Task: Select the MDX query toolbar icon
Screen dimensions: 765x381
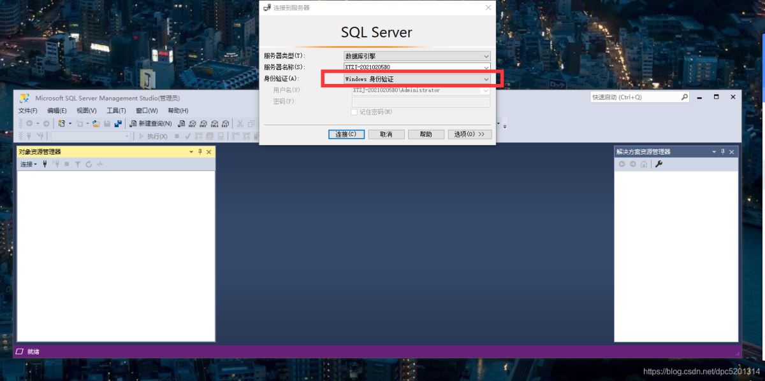Action: coord(193,124)
